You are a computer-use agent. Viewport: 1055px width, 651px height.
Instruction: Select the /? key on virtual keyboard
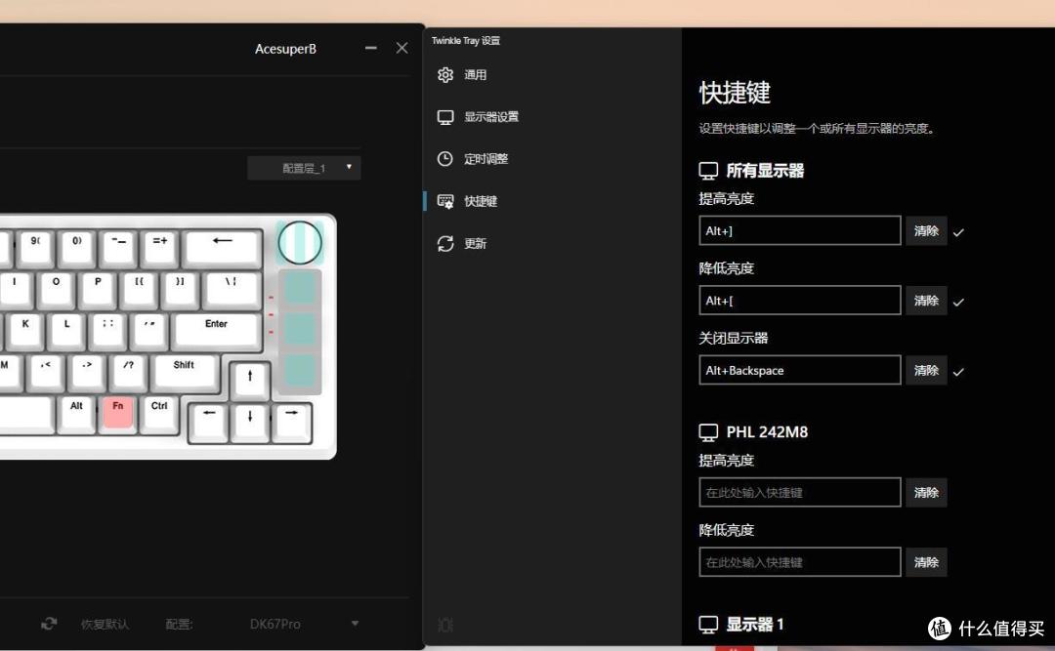129,371
